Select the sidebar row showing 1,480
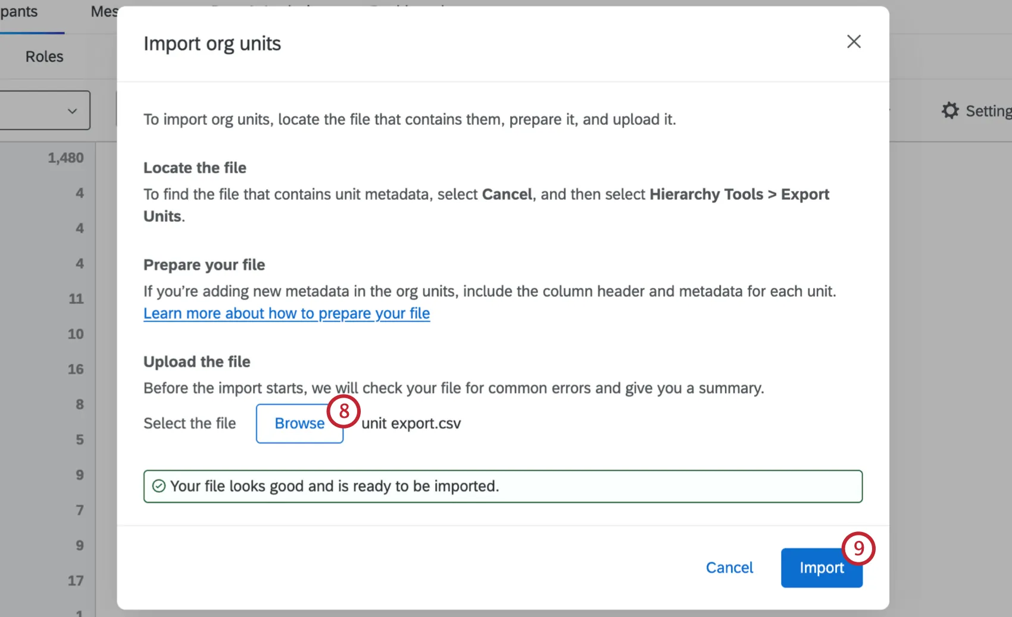The image size is (1012, 617). click(65, 158)
